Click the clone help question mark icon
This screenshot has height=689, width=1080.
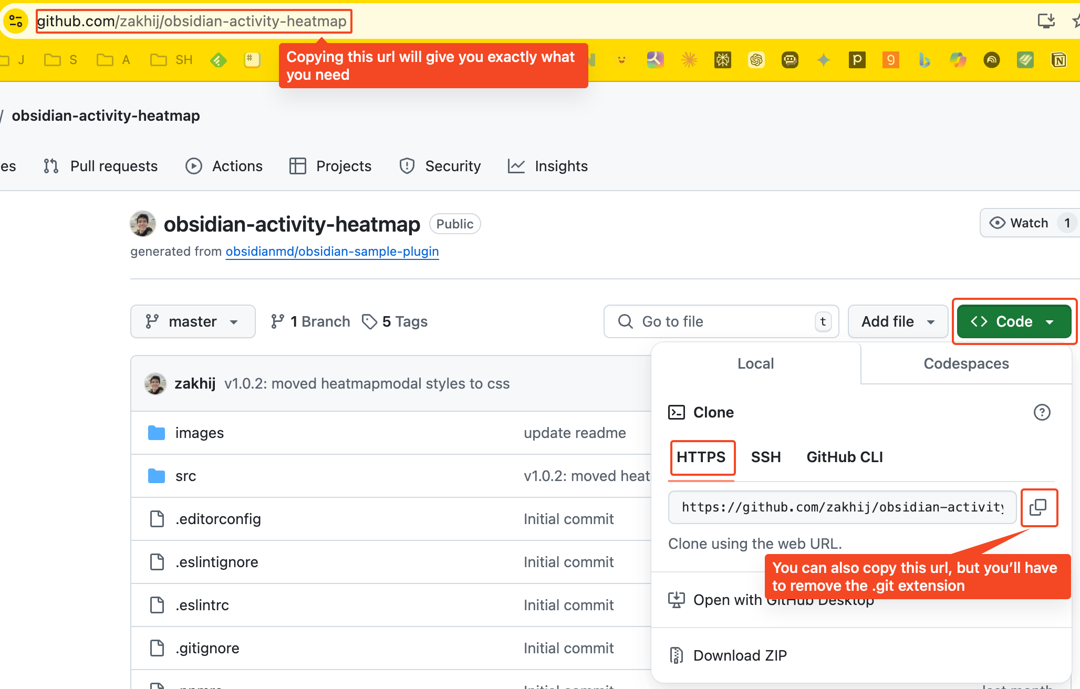tap(1042, 412)
